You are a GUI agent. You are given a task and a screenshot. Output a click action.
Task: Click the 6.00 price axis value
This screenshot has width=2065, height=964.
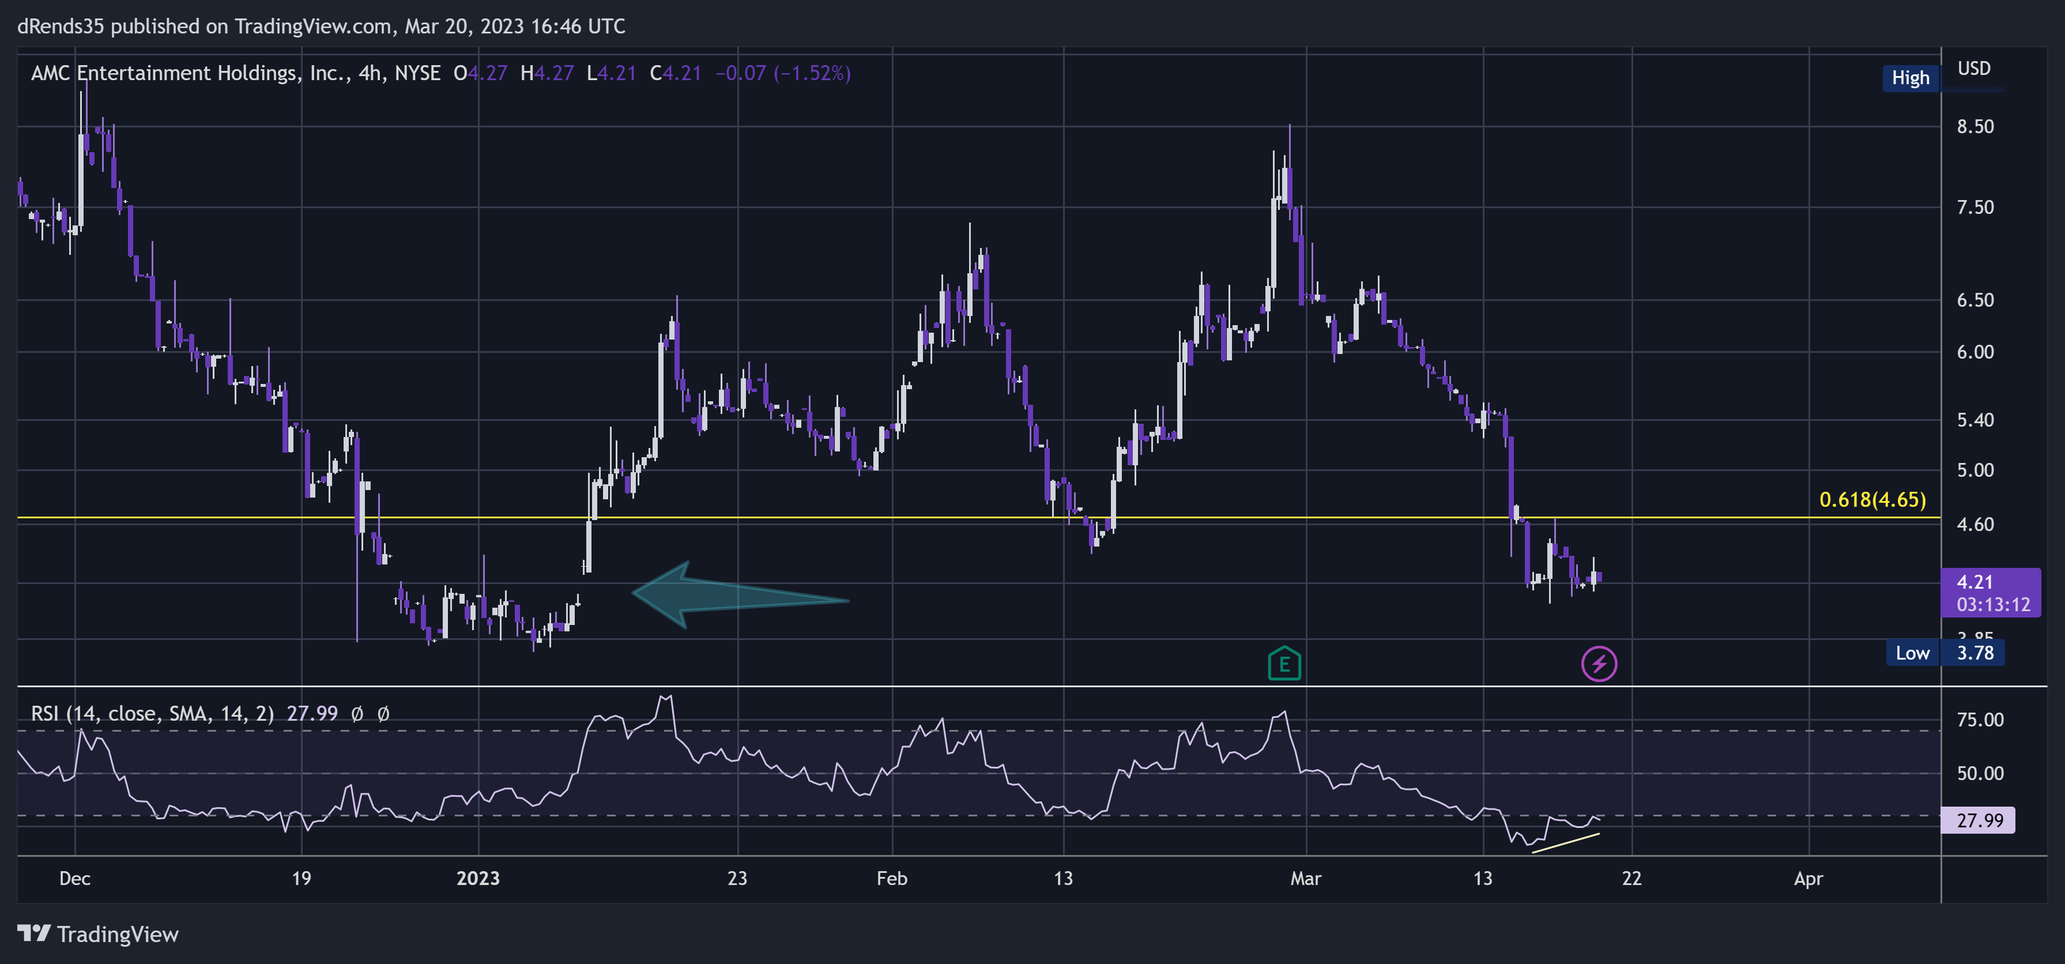tap(1975, 352)
